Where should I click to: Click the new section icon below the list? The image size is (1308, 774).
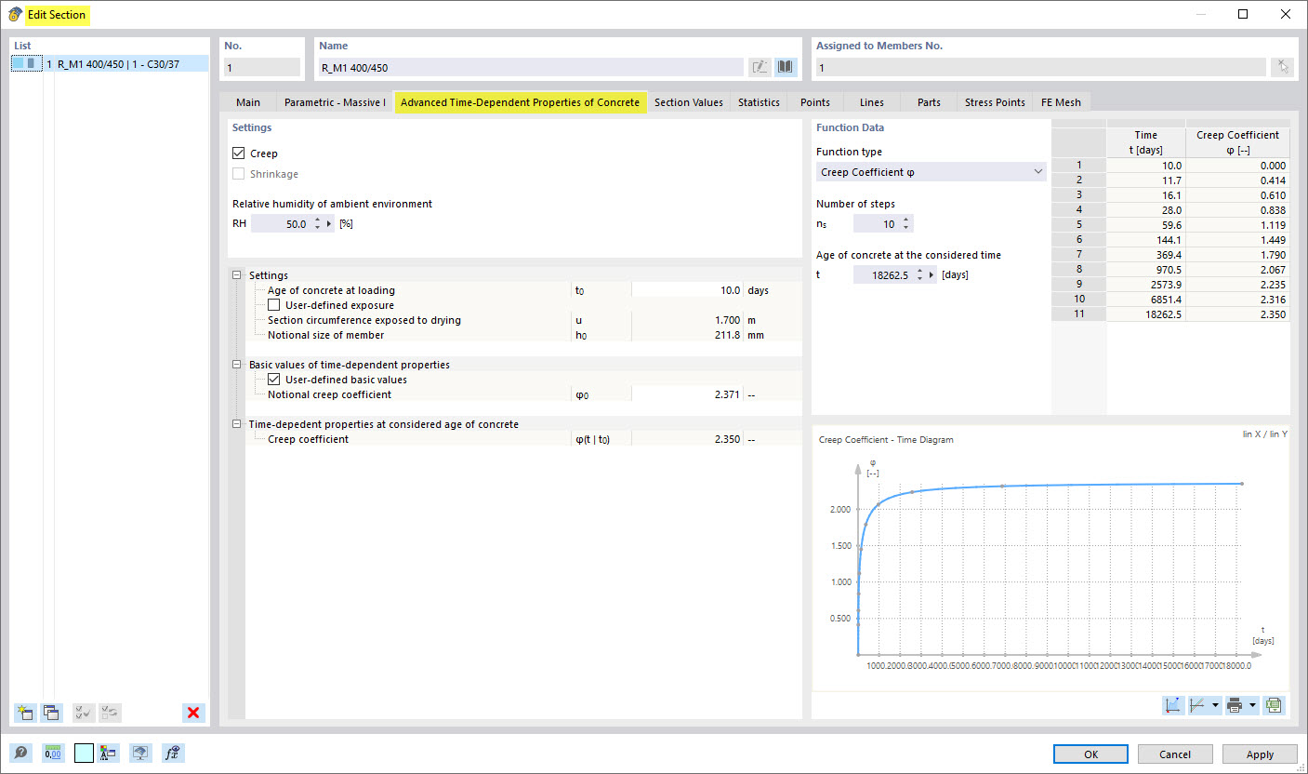[24, 713]
